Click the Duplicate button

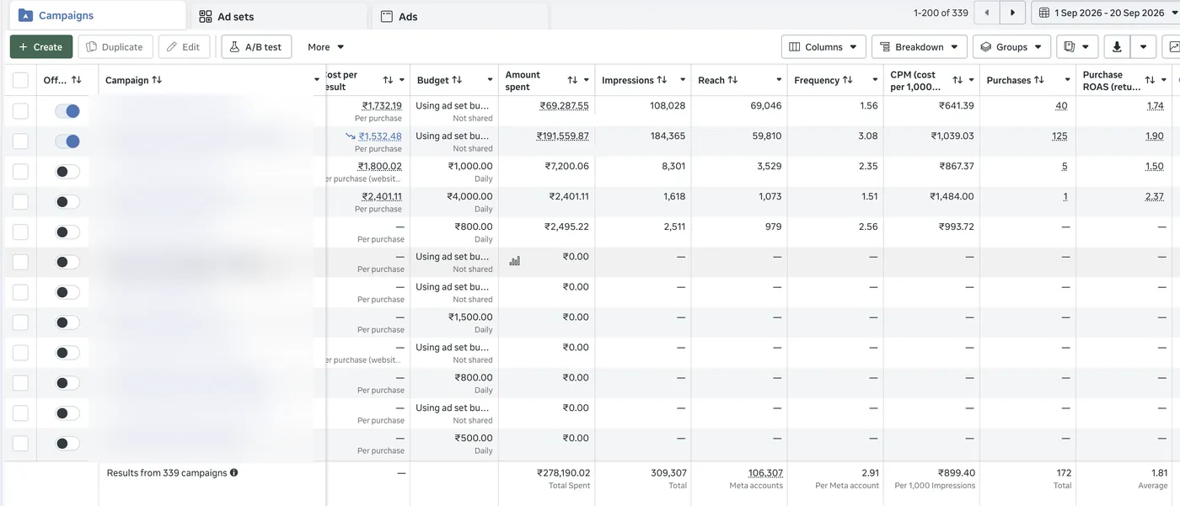tap(116, 47)
